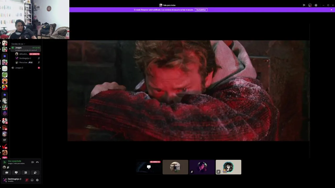Screen dimensions: 335x188
Task: Open the help question-mark icon
Action: tap(316, 5)
